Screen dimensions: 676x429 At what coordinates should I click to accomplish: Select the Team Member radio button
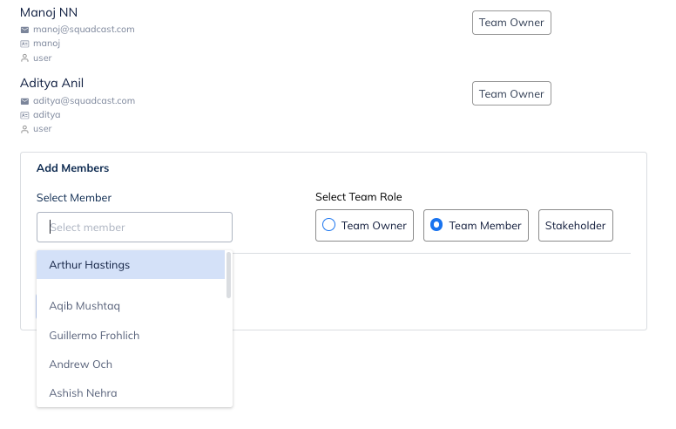coord(437,225)
